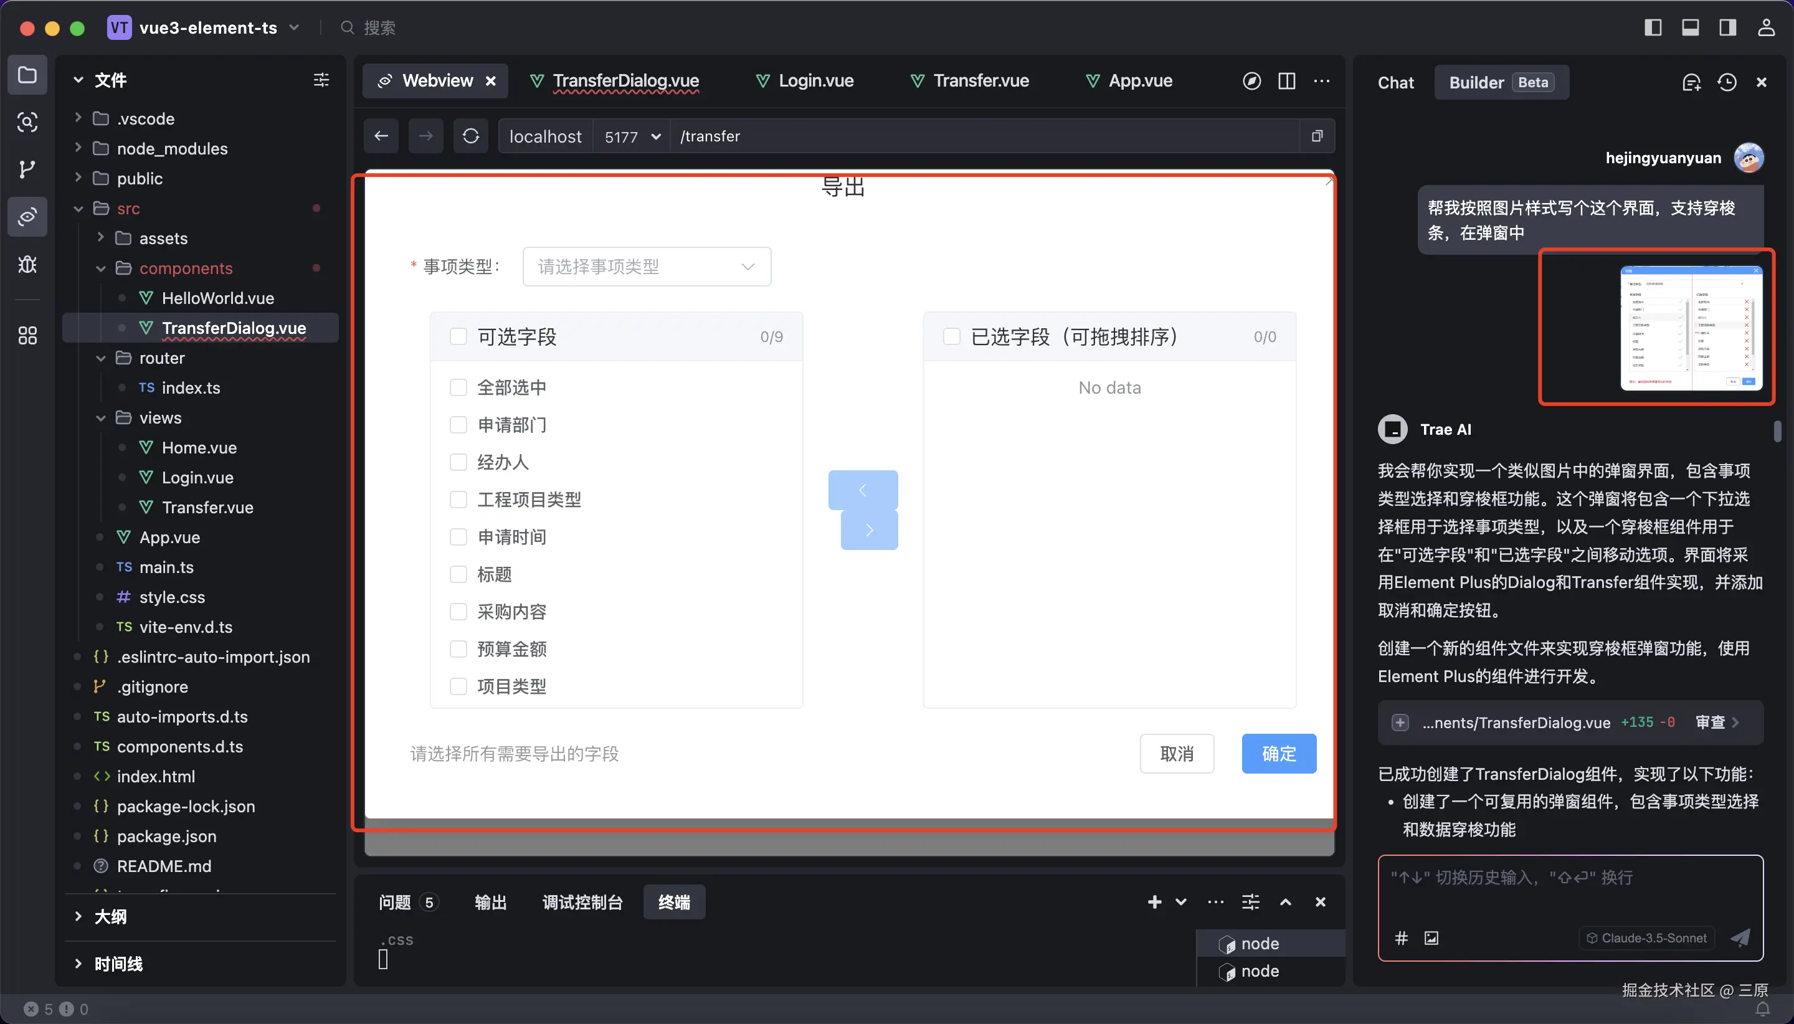Open the attached screenshot thumbnail in chat
Viewport: 1794px width, 1024px height.
[x=1691, y=327]
